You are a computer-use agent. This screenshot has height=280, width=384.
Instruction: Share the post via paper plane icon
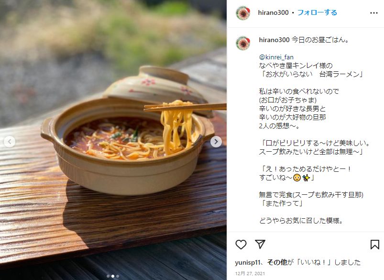(x=260, y=244)
